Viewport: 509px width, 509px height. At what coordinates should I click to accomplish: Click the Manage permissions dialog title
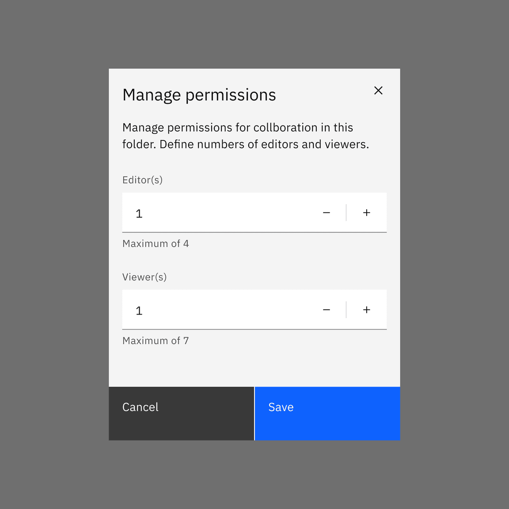pos(199,95)
